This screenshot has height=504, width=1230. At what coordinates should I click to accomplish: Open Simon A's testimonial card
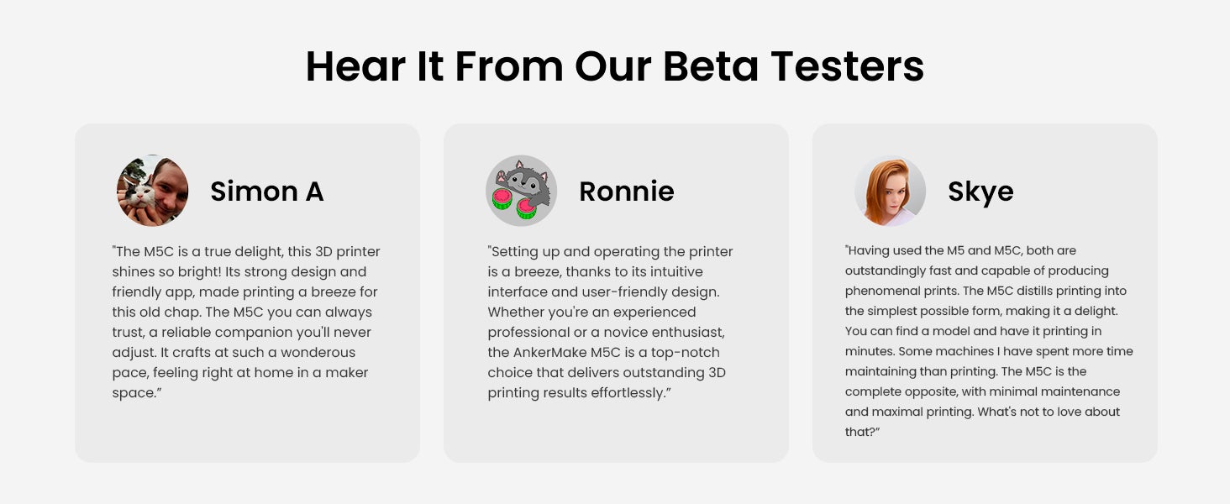pyautogui.click(x=247, y=292)
